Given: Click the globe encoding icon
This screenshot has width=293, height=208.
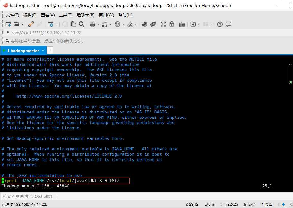Looking at the screenshot, I should point(117,24).
